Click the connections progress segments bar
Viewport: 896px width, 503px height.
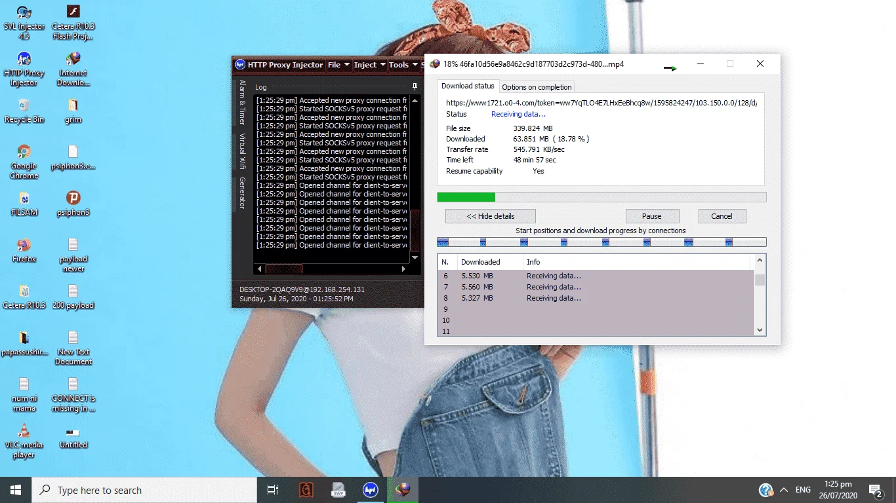pos(601,242)
